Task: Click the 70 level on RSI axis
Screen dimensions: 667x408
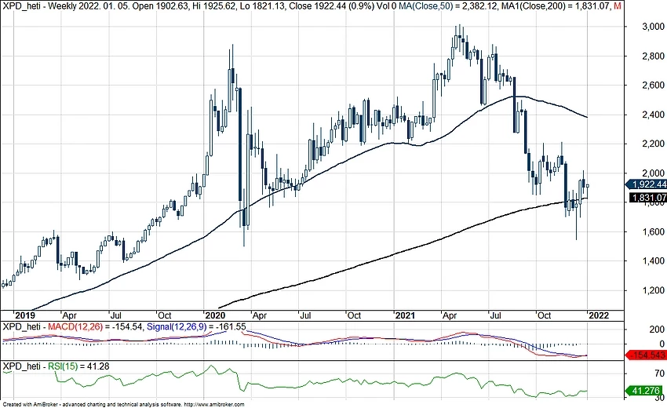Action: point(659,373)
